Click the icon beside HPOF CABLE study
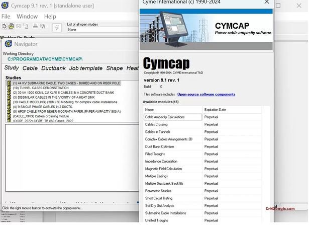309x225 pixels. point(9,112)
